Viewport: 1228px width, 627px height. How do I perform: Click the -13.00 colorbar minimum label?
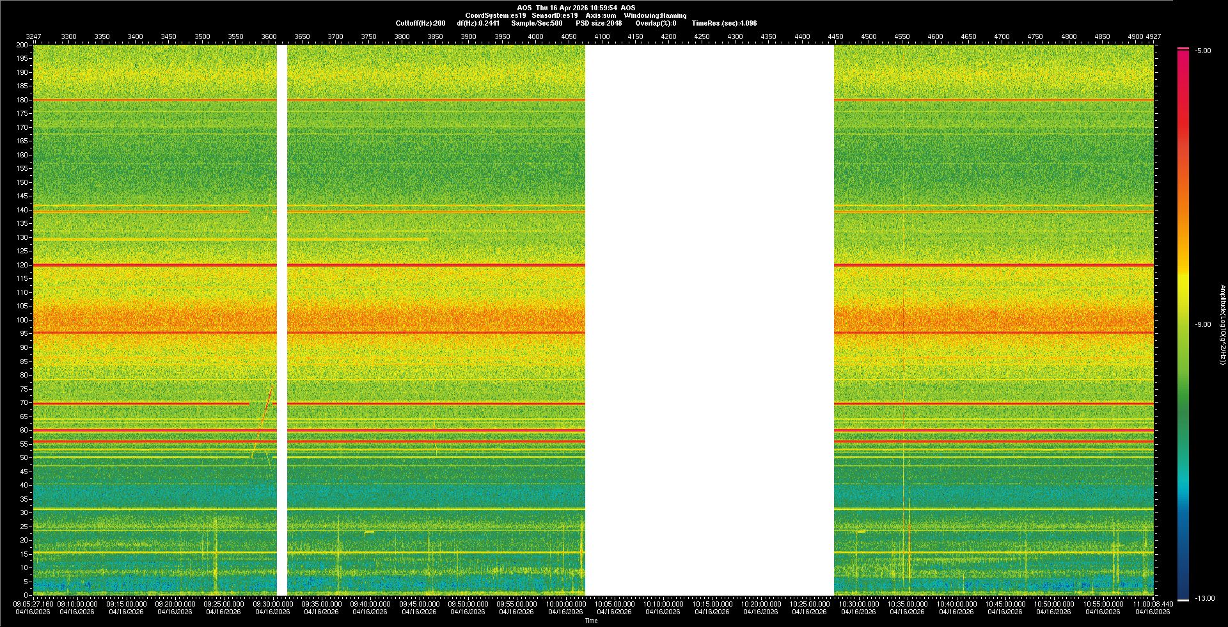pyautogui.click(x=1204, y=598)
